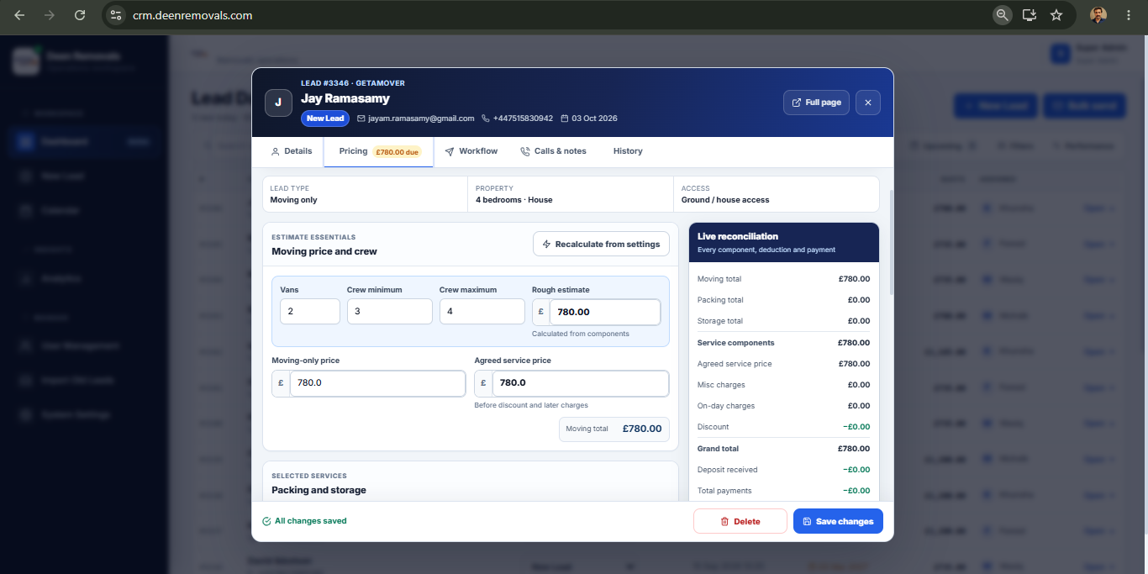Click Lead type Moving only cell
This screenshot has height=574, width=1148.
click(x=365, y=194)
